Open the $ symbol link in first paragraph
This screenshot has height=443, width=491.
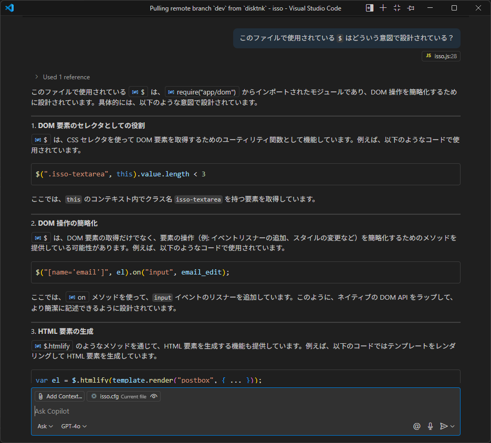[x=138, y=92]
